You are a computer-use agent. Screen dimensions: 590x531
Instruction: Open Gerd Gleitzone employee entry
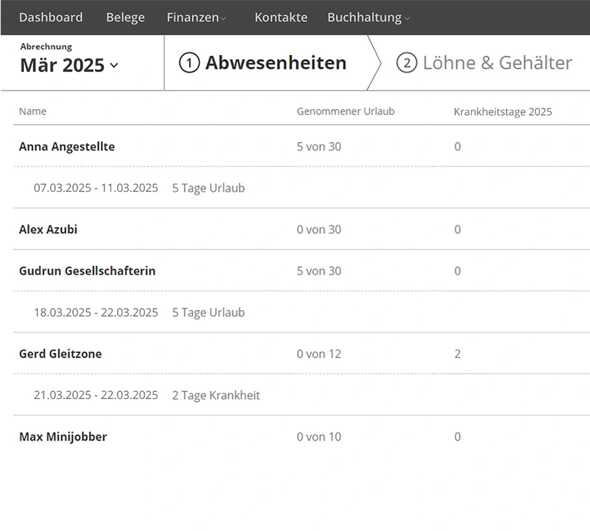pos(60,354)
